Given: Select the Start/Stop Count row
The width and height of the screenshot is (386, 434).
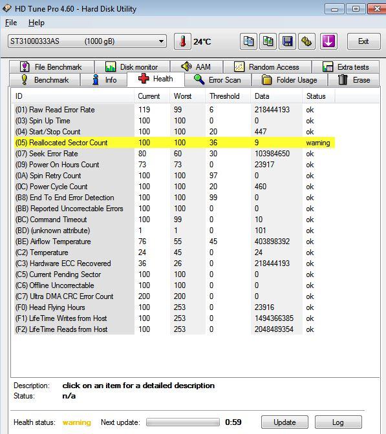Looking at the screenshot, I should 175,132.
